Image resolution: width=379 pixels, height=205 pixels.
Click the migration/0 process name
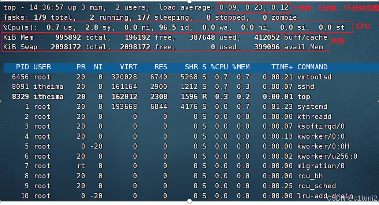pos(321,166)
